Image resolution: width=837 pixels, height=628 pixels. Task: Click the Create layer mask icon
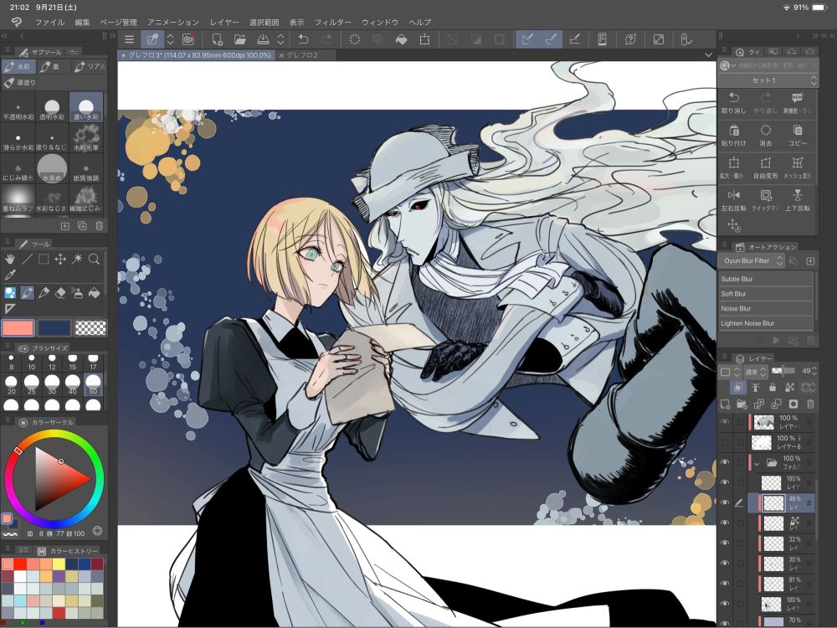[x=793, y=404]
